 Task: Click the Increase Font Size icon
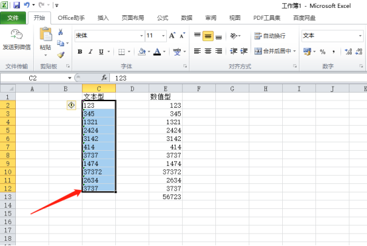172,36
